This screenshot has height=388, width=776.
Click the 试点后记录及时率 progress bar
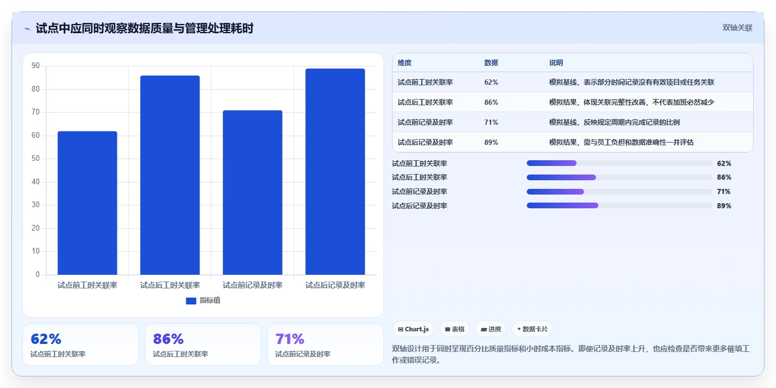click(x=619, y=205)
